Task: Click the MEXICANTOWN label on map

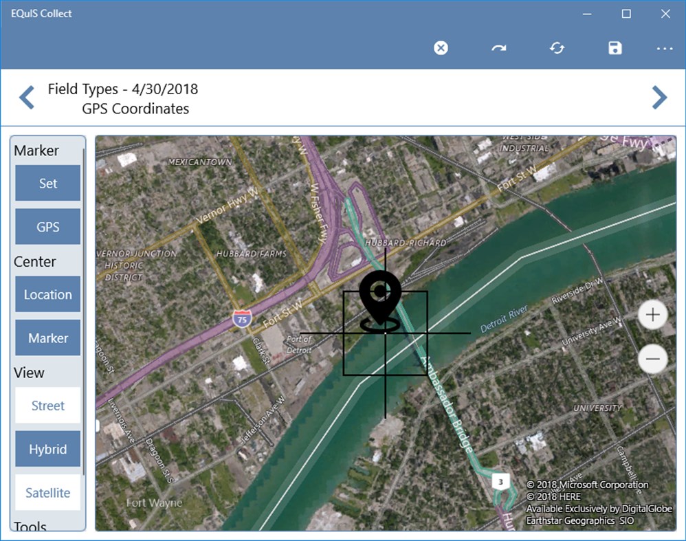Action: 200,162
